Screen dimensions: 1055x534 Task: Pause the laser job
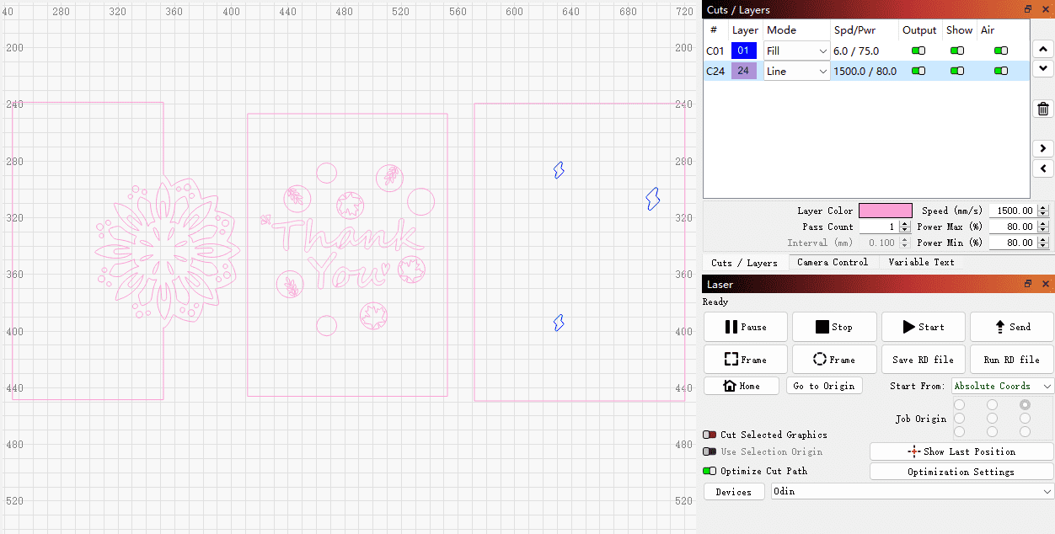coord(746,327)
